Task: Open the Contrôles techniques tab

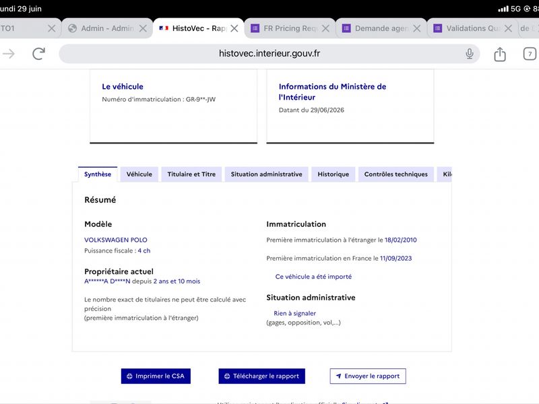Action: 396,174
